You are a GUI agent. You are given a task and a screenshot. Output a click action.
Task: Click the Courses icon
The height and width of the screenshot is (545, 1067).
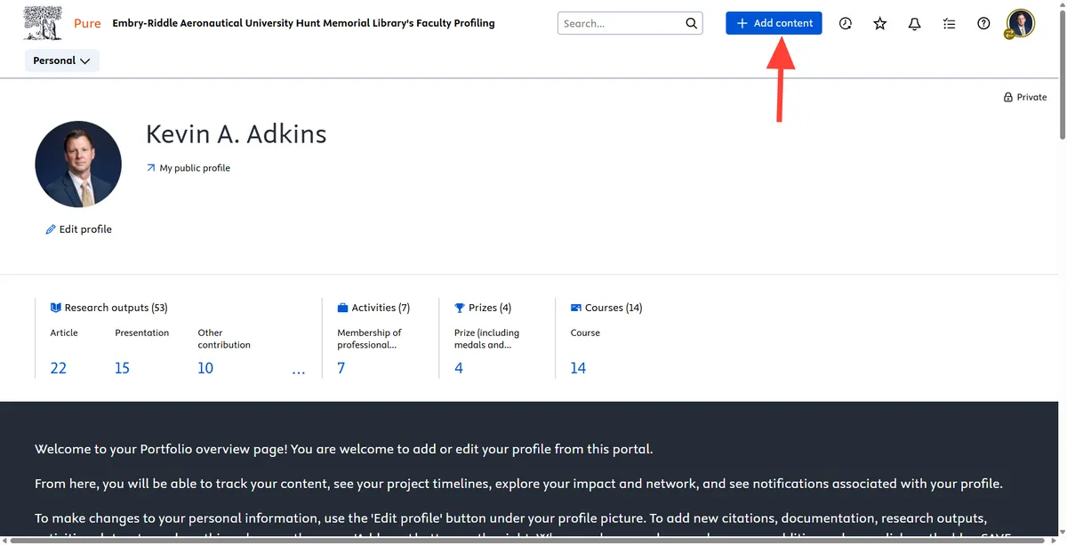pos(576,308)
